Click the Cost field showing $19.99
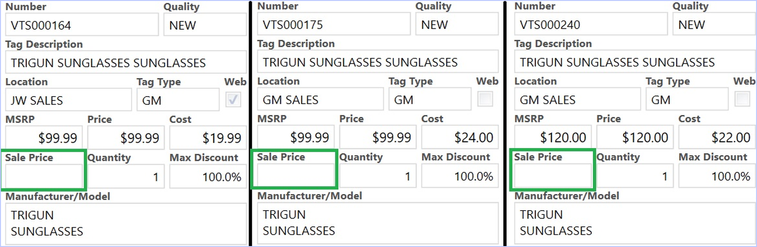 coord(208,138)
